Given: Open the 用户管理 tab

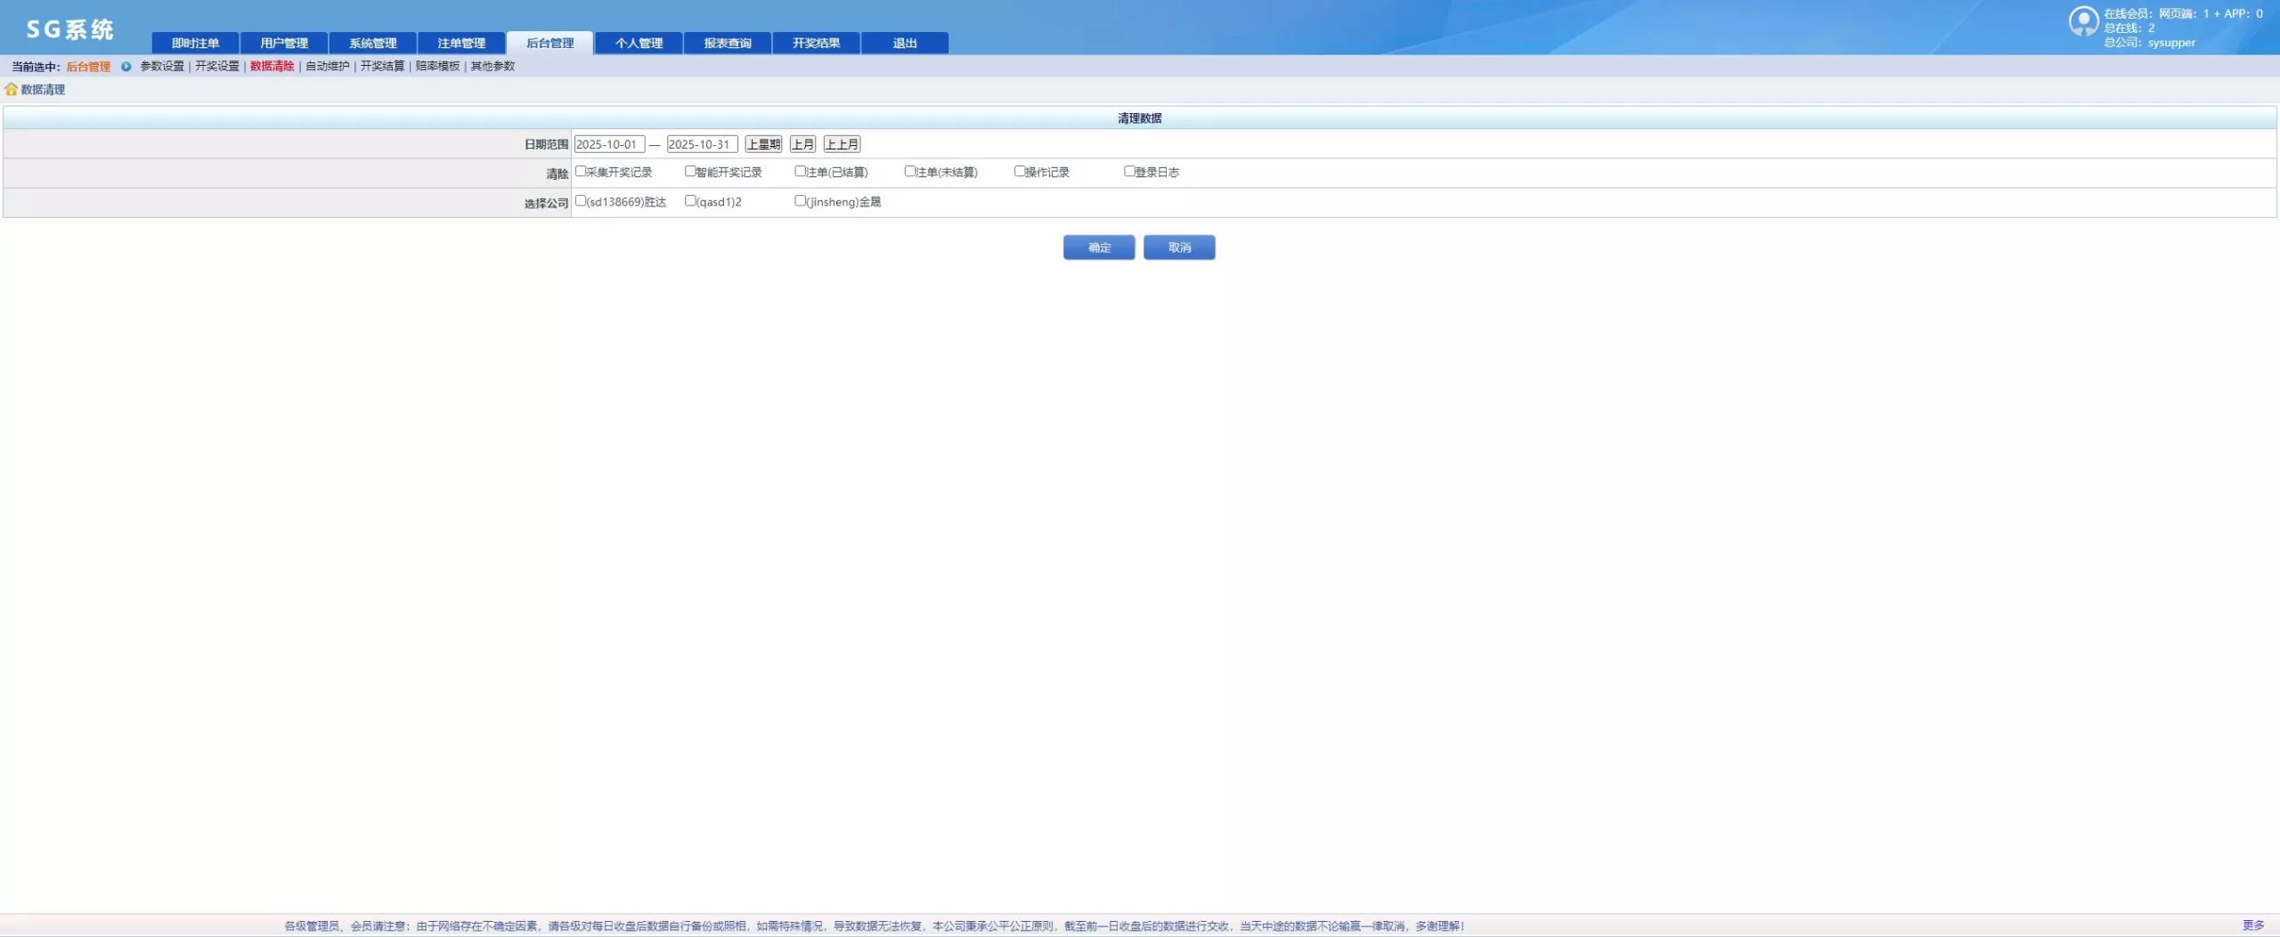Looking at the screenshot, I should (284, 43).
